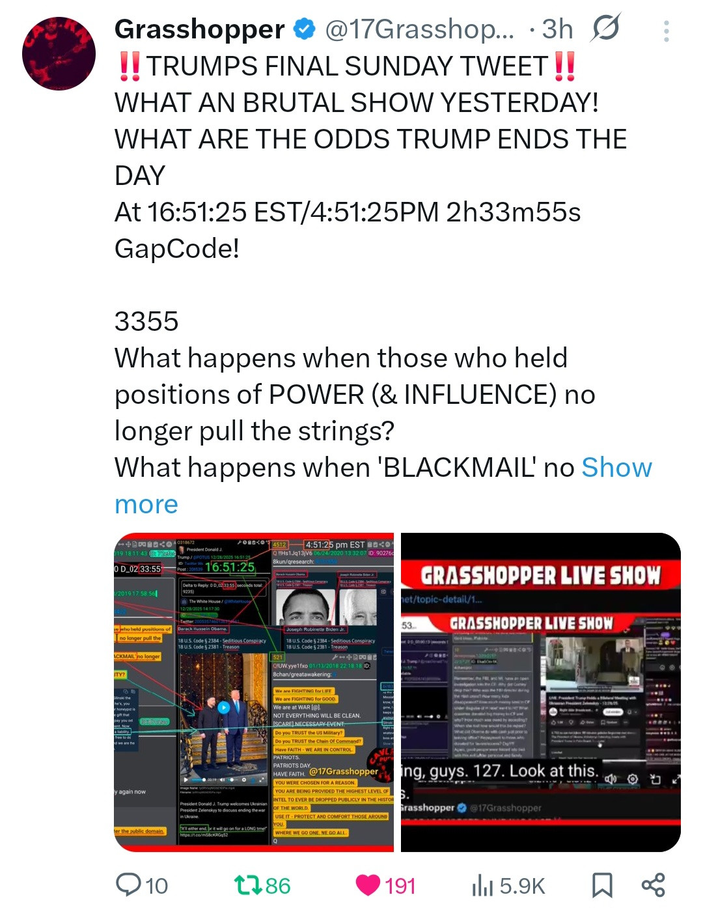This screenshot has height=908, width=703.
Task: Open Grasshopper's profile avatar
Action: tap(59, 53)
